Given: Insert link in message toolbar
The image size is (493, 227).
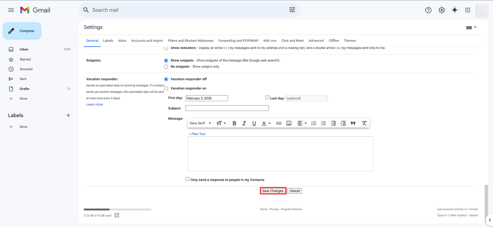Looking at the screenshot, I should coord(279,123).
